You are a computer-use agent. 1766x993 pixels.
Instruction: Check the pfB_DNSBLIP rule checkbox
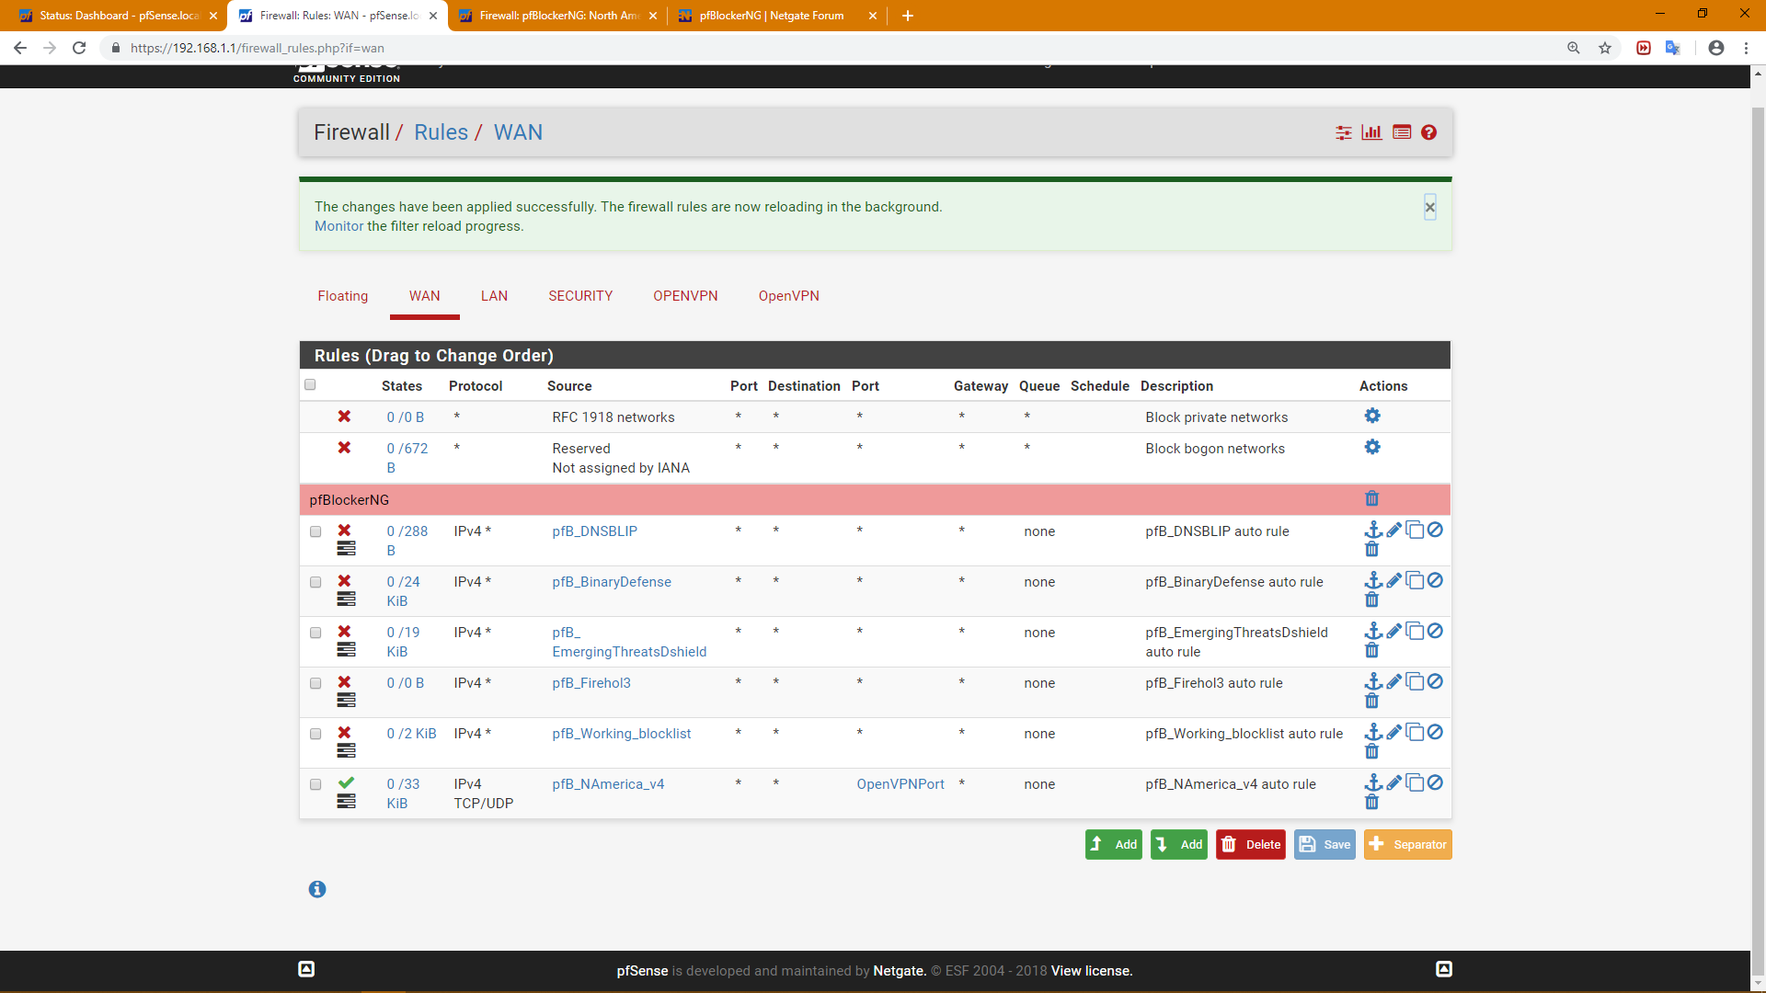(x=315, y=531)
